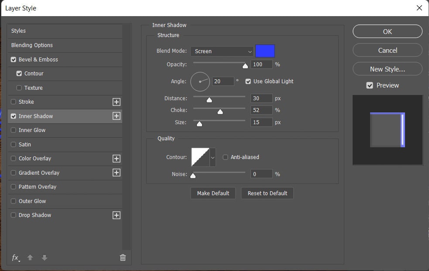Screen dimensions: 429x271
Task: Uncheck the Preview checkbox
Action: point(370,85)
